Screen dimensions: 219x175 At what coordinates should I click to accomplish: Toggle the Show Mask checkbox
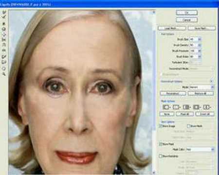[x=161, y=144]
